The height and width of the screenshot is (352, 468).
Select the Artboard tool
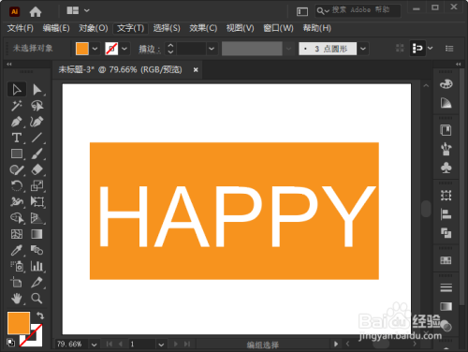17,283
